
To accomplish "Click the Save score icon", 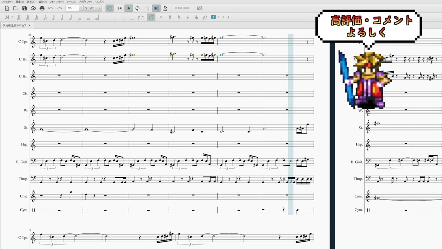I will (x=24, y=8).
